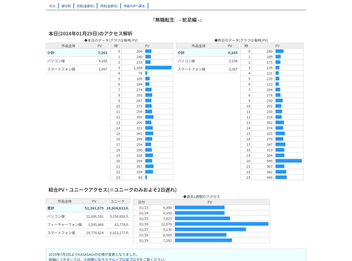Click yesterday's hour 15 value 325

pyautogui.click(x=269, y=134)
